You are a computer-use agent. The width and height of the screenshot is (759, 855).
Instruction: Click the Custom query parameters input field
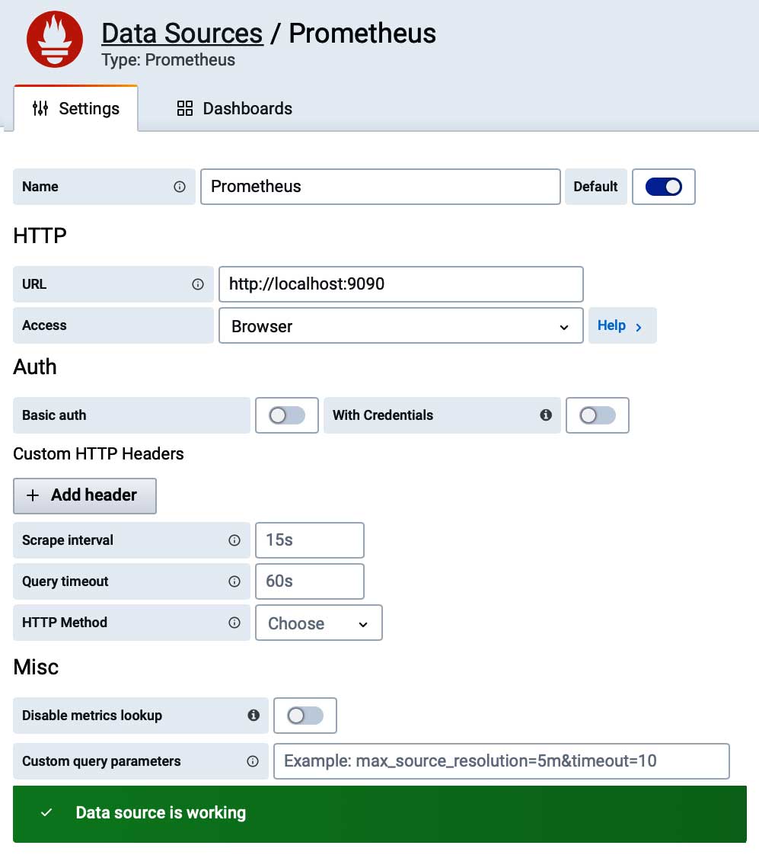coord(501,761)
